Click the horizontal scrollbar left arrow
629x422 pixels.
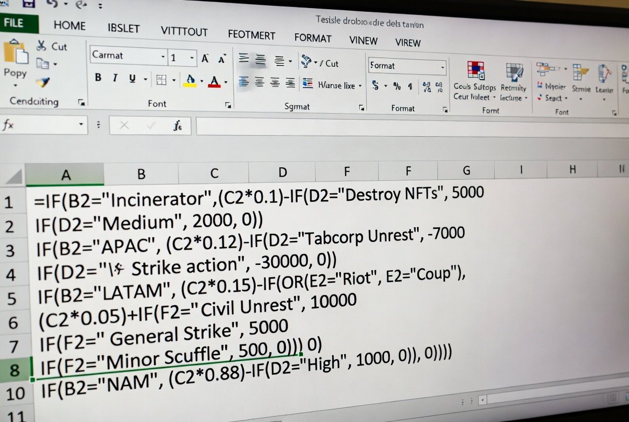pyautogui.click(x=482, y=400)
